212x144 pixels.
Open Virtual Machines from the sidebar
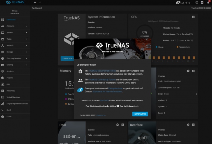13,97
